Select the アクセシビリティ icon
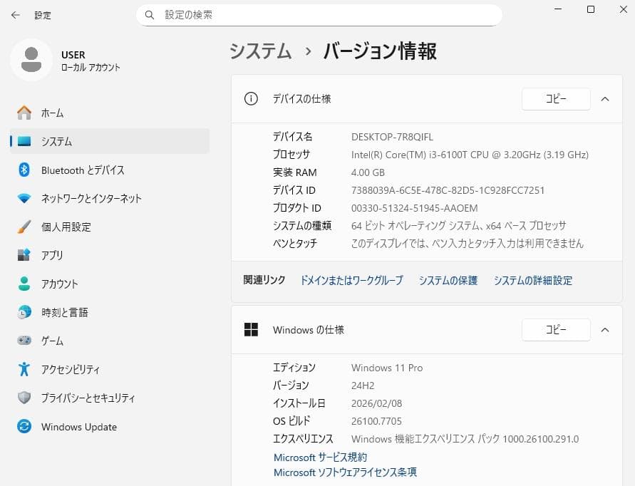The height and width of the screenshot is (486, 635). click(23, 369)
